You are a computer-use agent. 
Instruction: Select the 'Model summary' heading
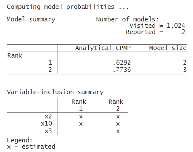(x=31, y=19)
